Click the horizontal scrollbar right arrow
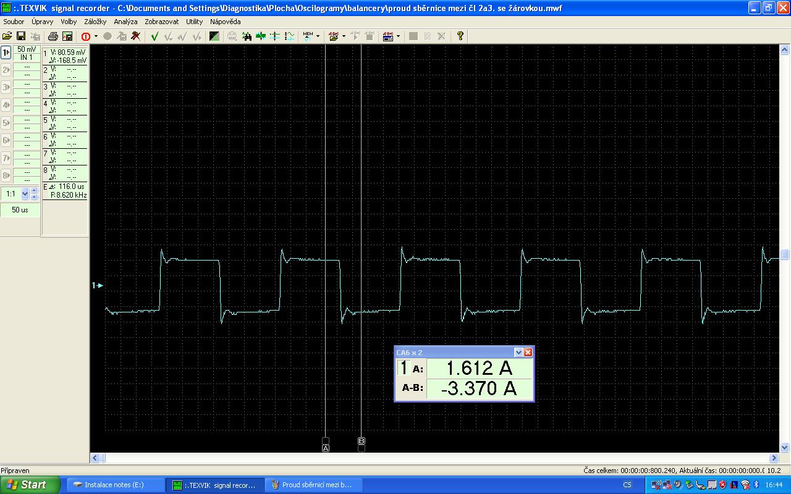The height and width of the screenshot is (494, 791). 774,458
